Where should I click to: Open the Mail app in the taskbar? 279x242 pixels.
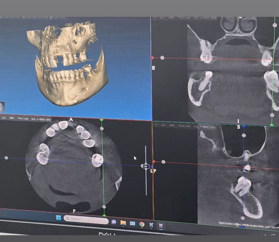click(132, 223)
